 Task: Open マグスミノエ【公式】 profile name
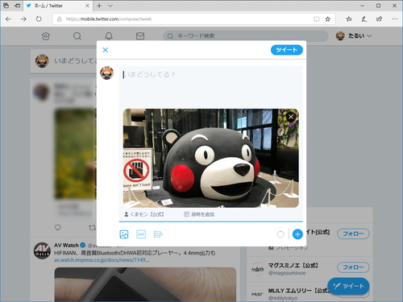click(x=293, y=265)
